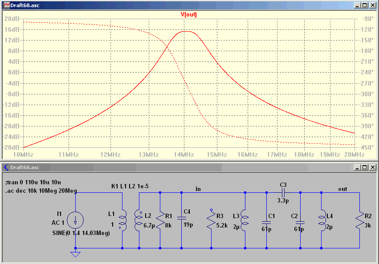Click the 'in' net label
This screenshot has height=264, width=379.
pyautogui.click(x=198, y=189)
